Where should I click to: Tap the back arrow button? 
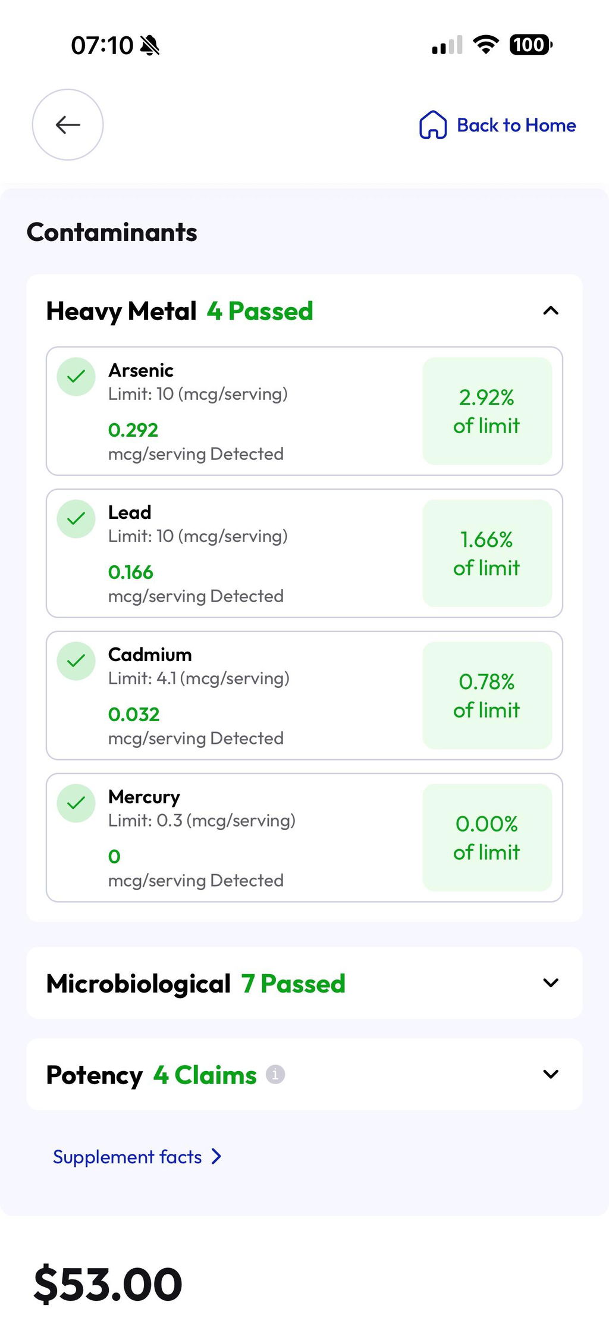[x=67, y=125]
